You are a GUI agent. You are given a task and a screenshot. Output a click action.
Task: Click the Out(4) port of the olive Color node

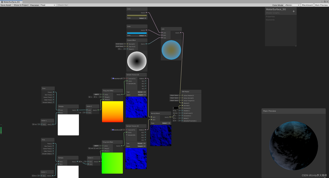[x=146, y=13]
